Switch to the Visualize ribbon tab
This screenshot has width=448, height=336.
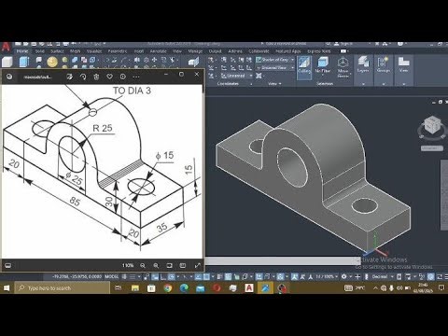click(x=94, y=51)
